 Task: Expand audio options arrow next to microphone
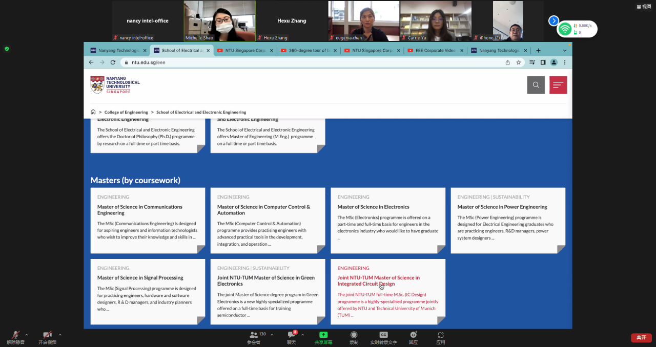coord(27,335)
